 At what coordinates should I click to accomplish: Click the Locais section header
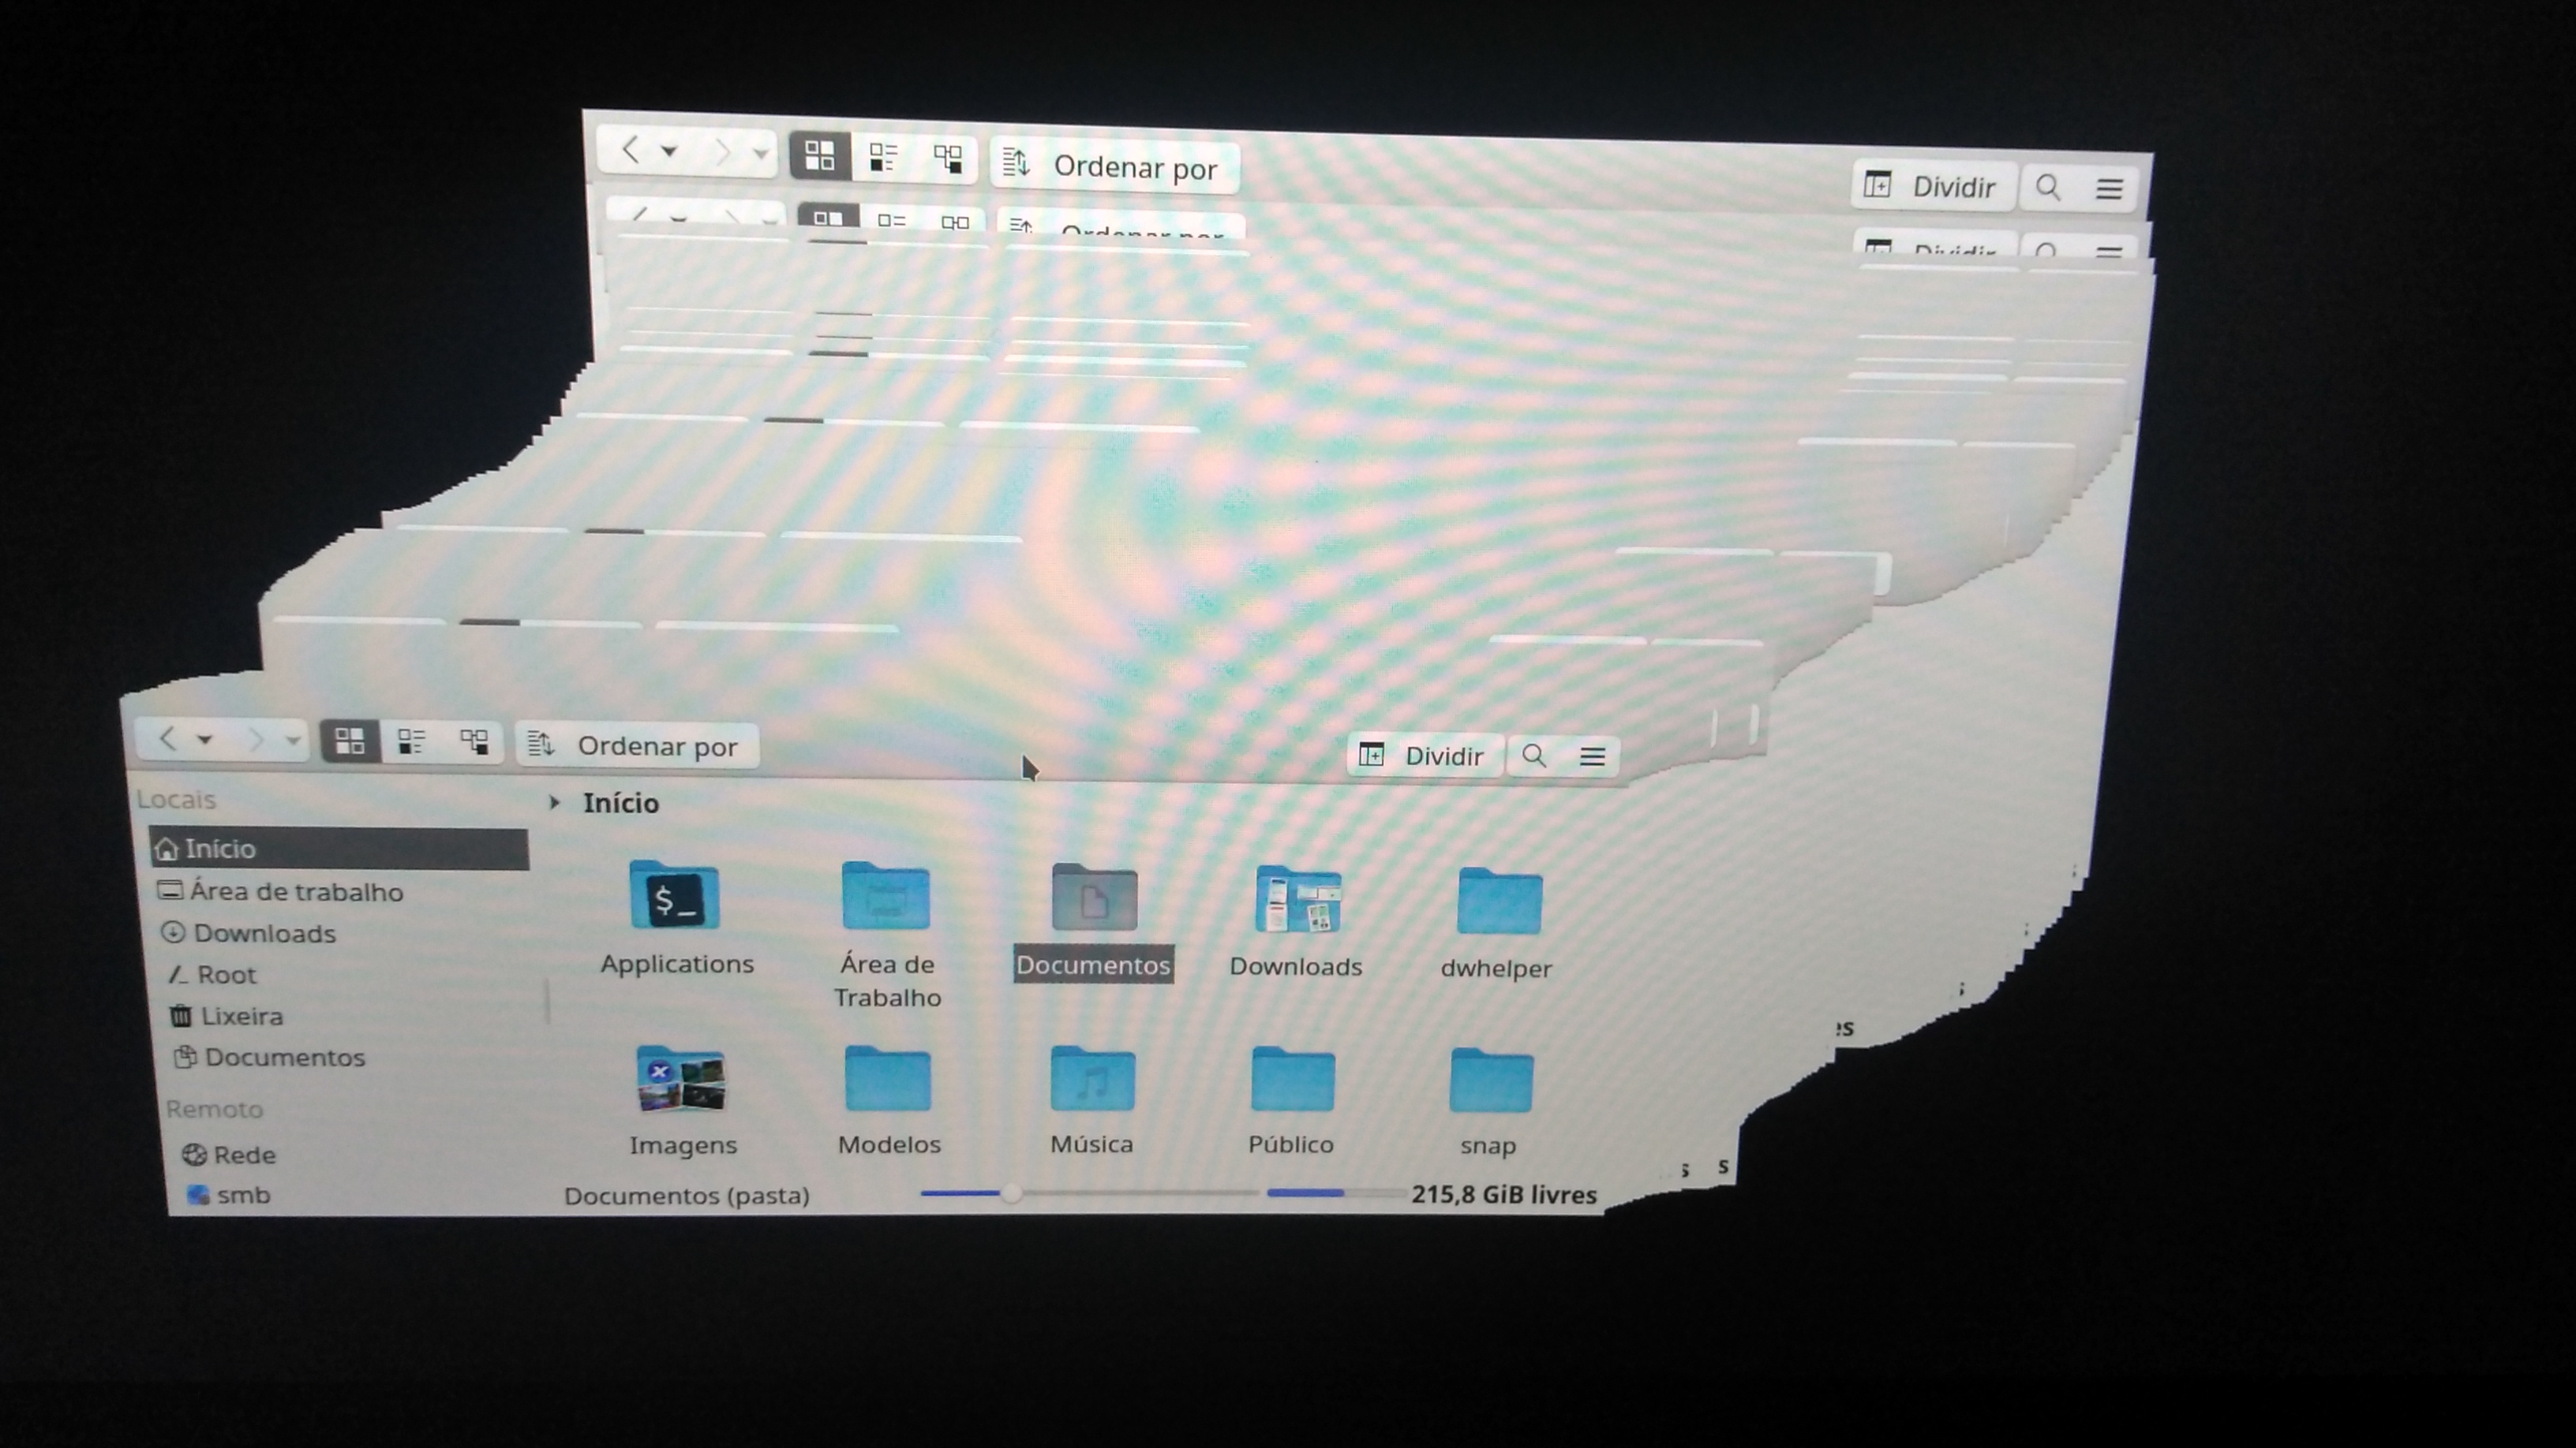[177, 800]
